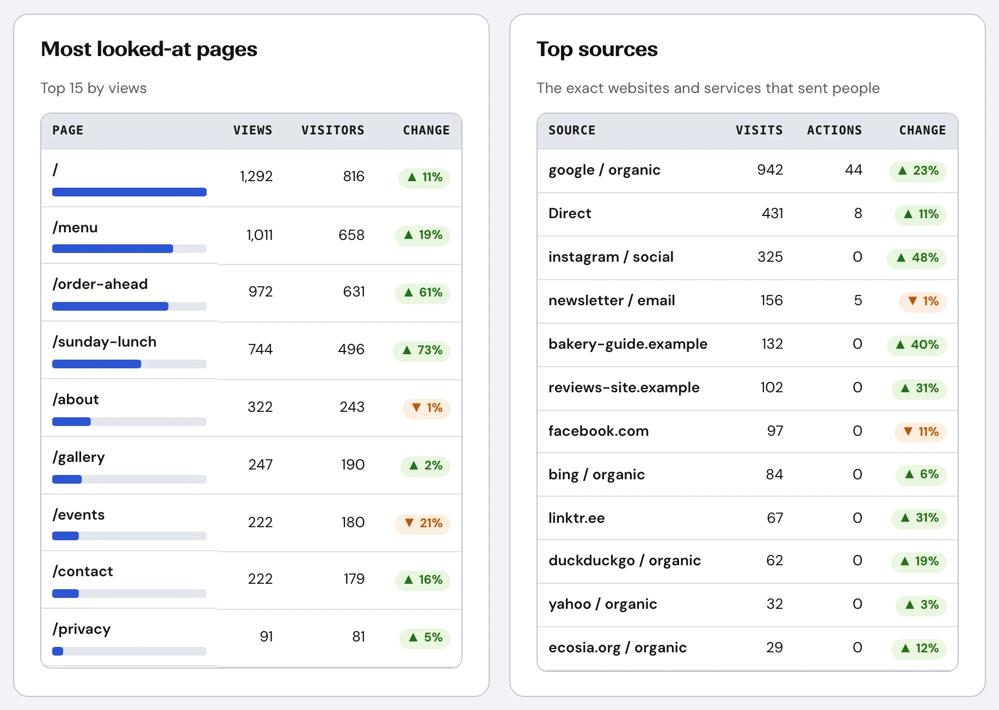The width and height of the screenshot is (999, 710).
Task: Click the 23% badge for google / organic
Action: (x=918, y=171)
